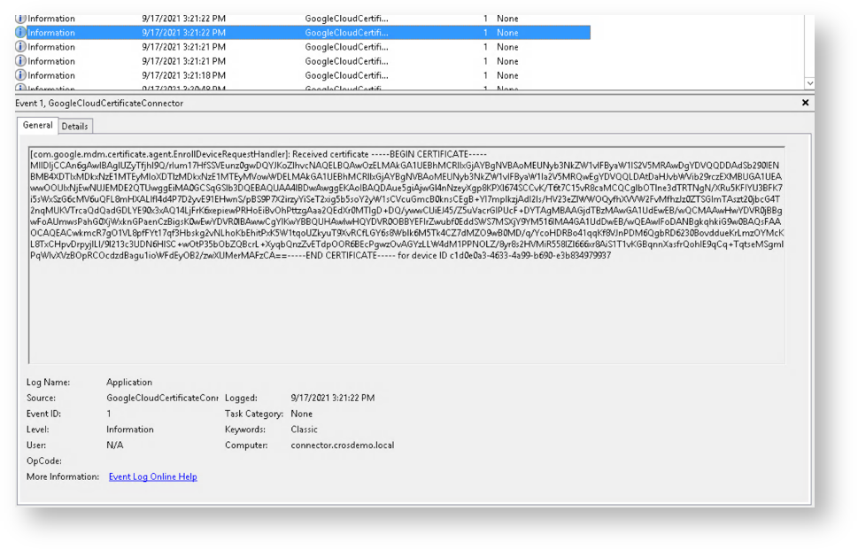Click the source cell in the highlighted event row
858x550 pixels.
[x=346, y=33]
